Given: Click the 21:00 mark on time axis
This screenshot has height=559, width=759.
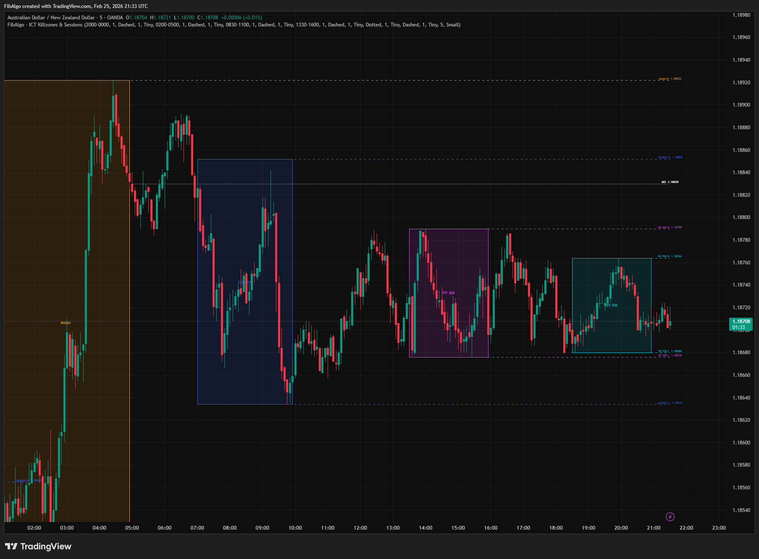Looking at the screenshot, I should point(654,528).
